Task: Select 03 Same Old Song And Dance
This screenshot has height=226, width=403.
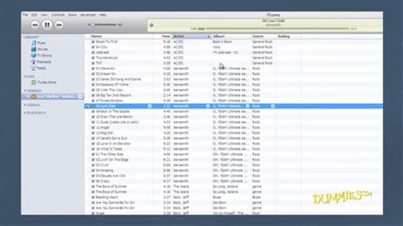Action: pyautogui.click(x=118, y=79)
